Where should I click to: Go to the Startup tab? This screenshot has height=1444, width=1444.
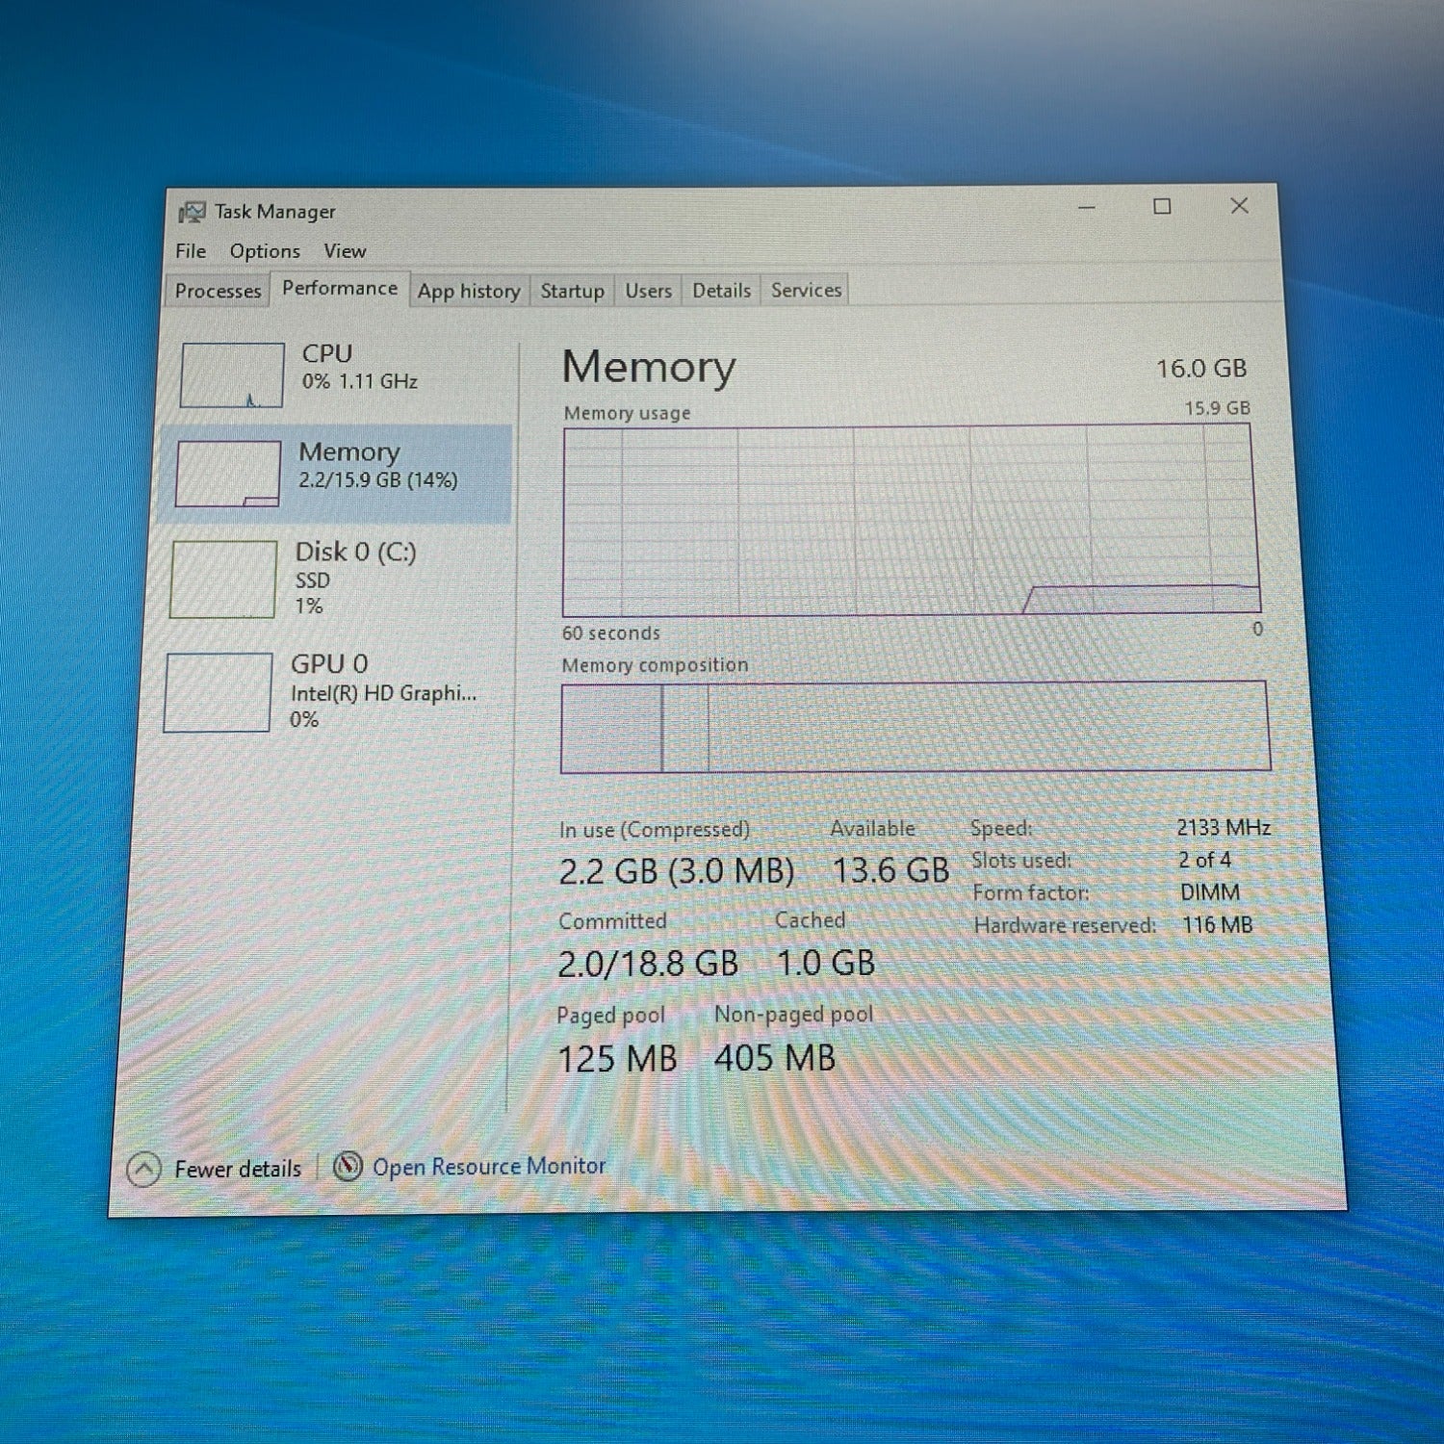pos(572,291)
